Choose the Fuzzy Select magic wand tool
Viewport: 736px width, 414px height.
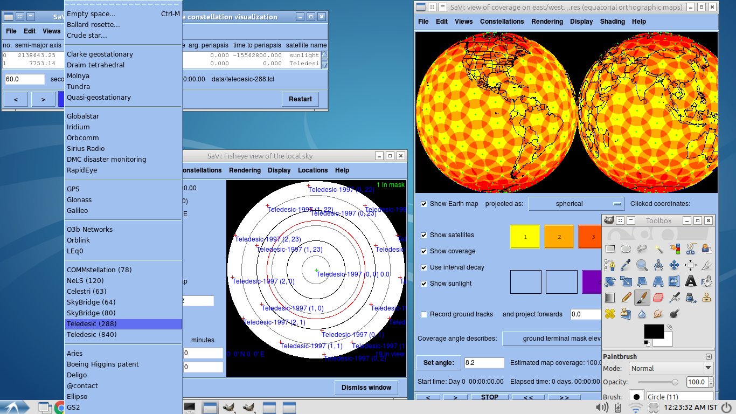658,249
